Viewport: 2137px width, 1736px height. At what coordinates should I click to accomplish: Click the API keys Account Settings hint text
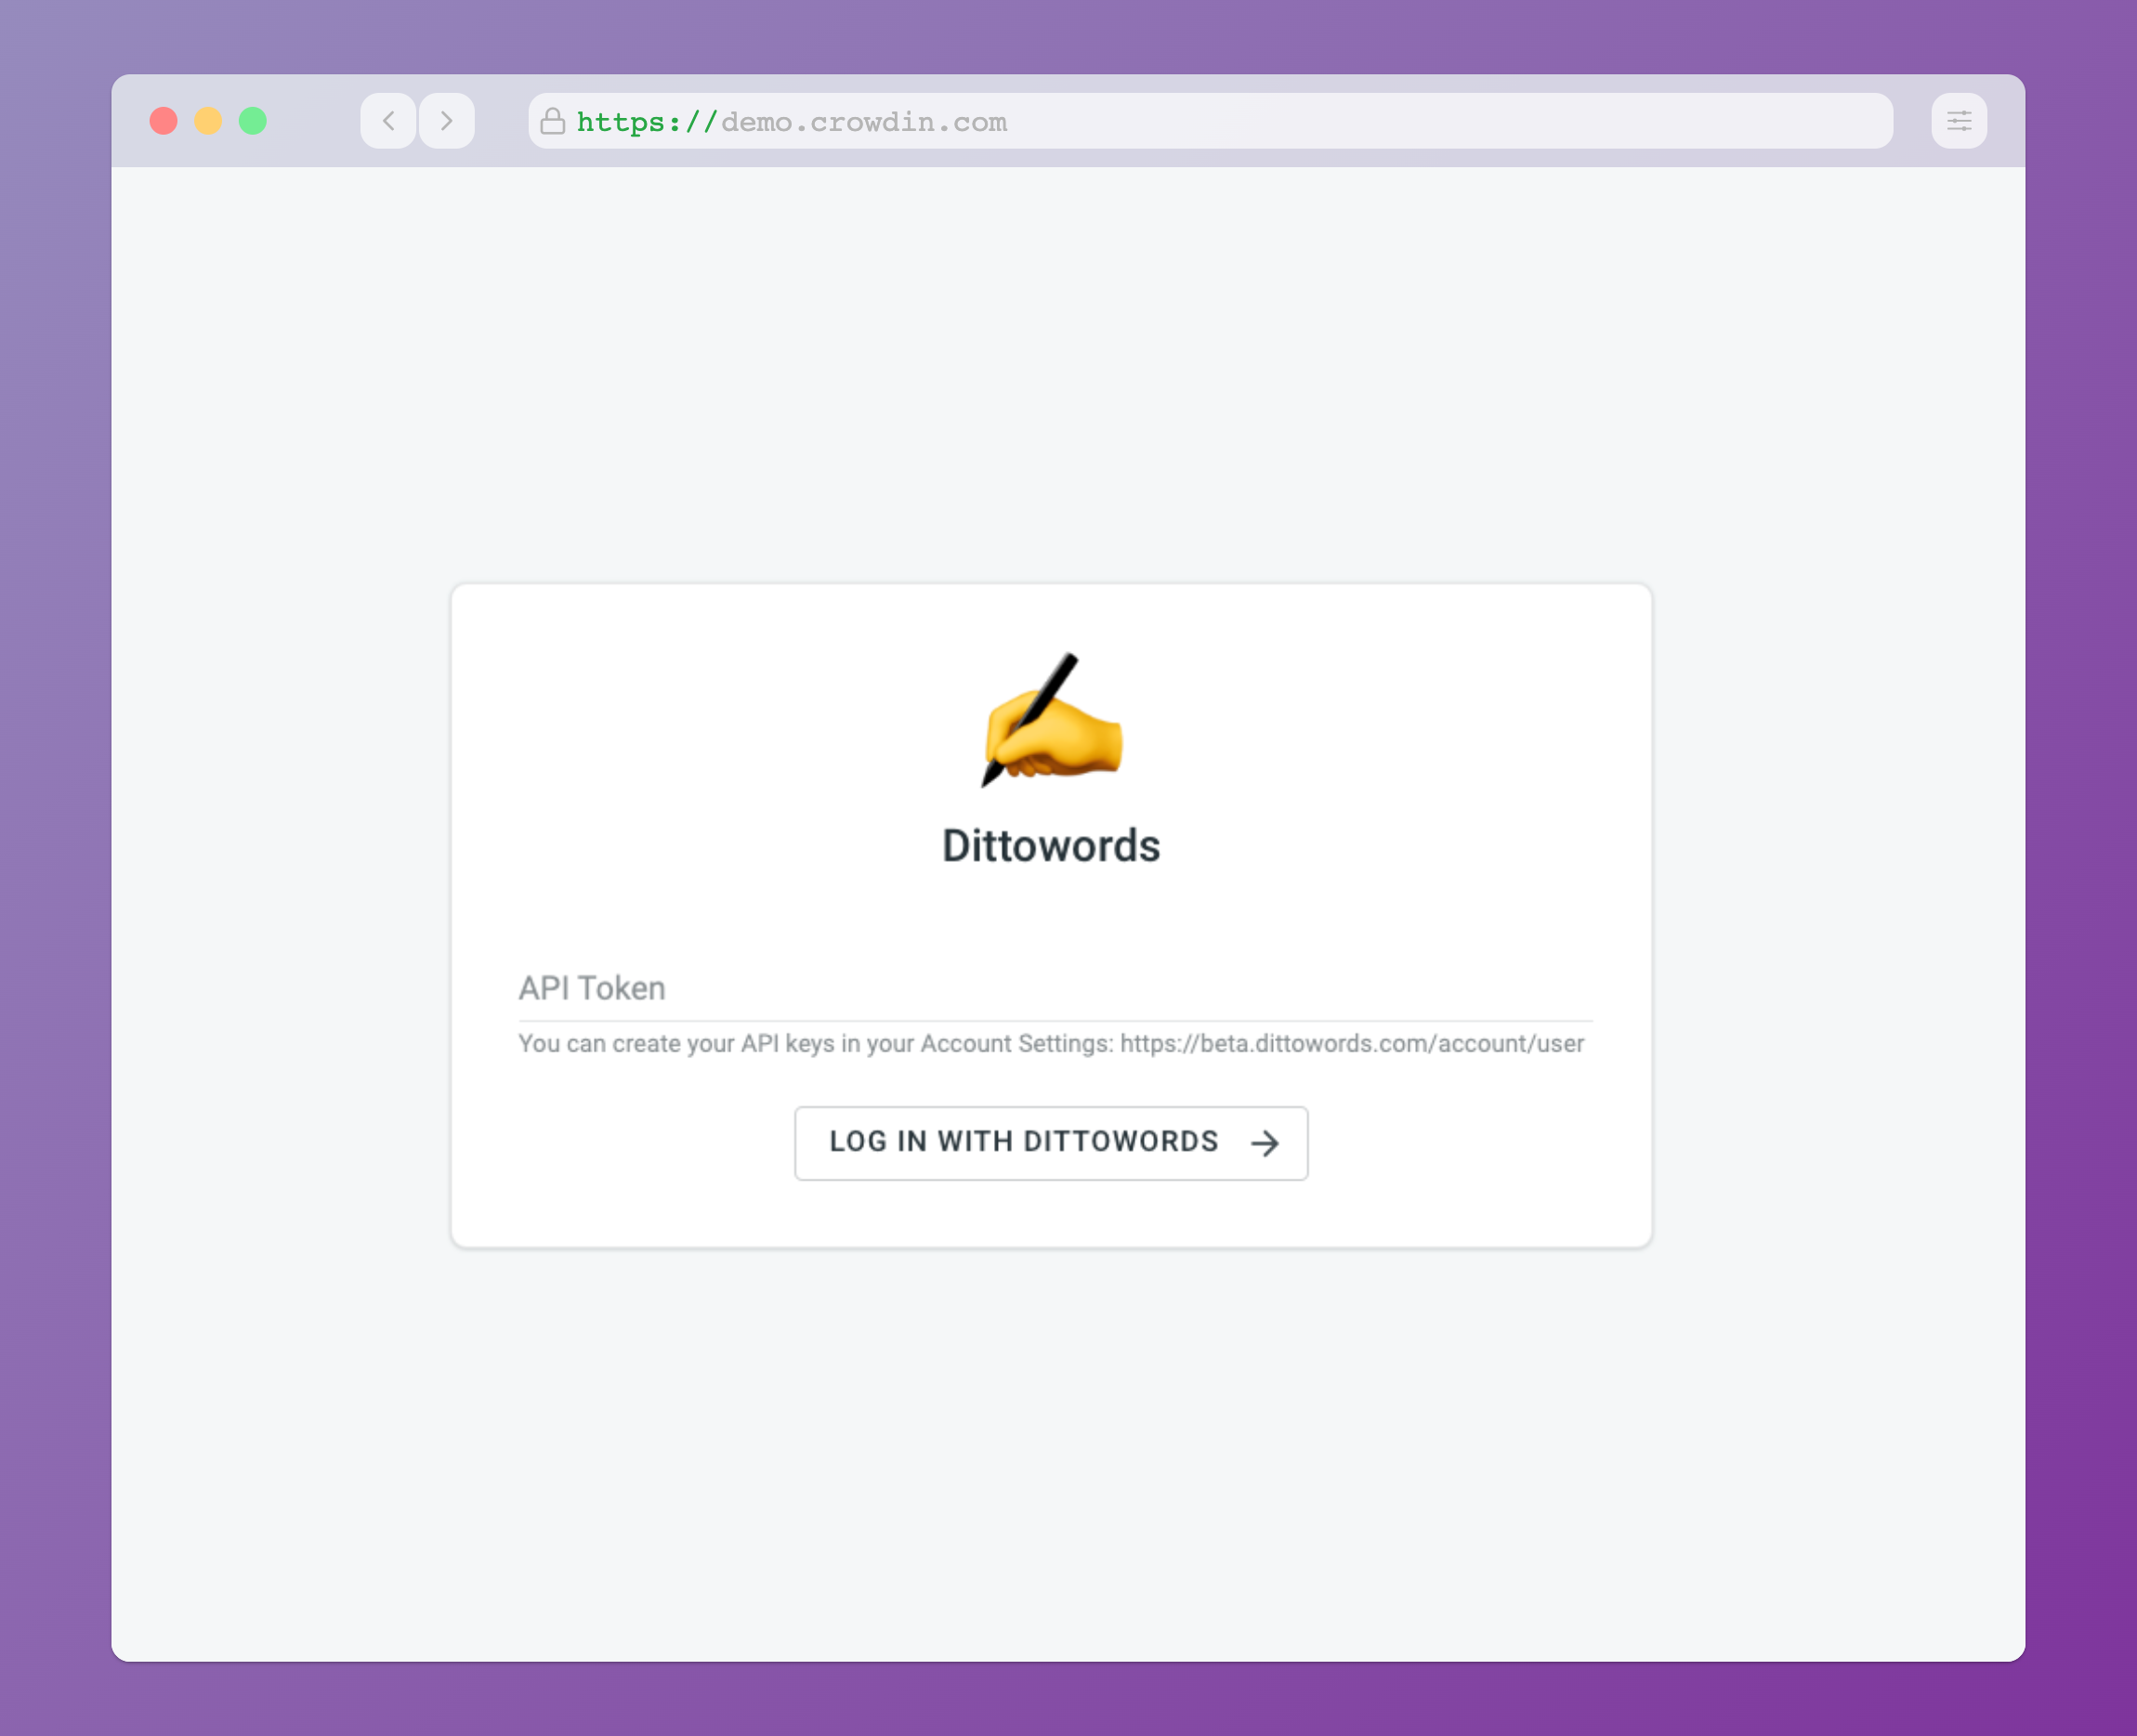[1052, 1044]
